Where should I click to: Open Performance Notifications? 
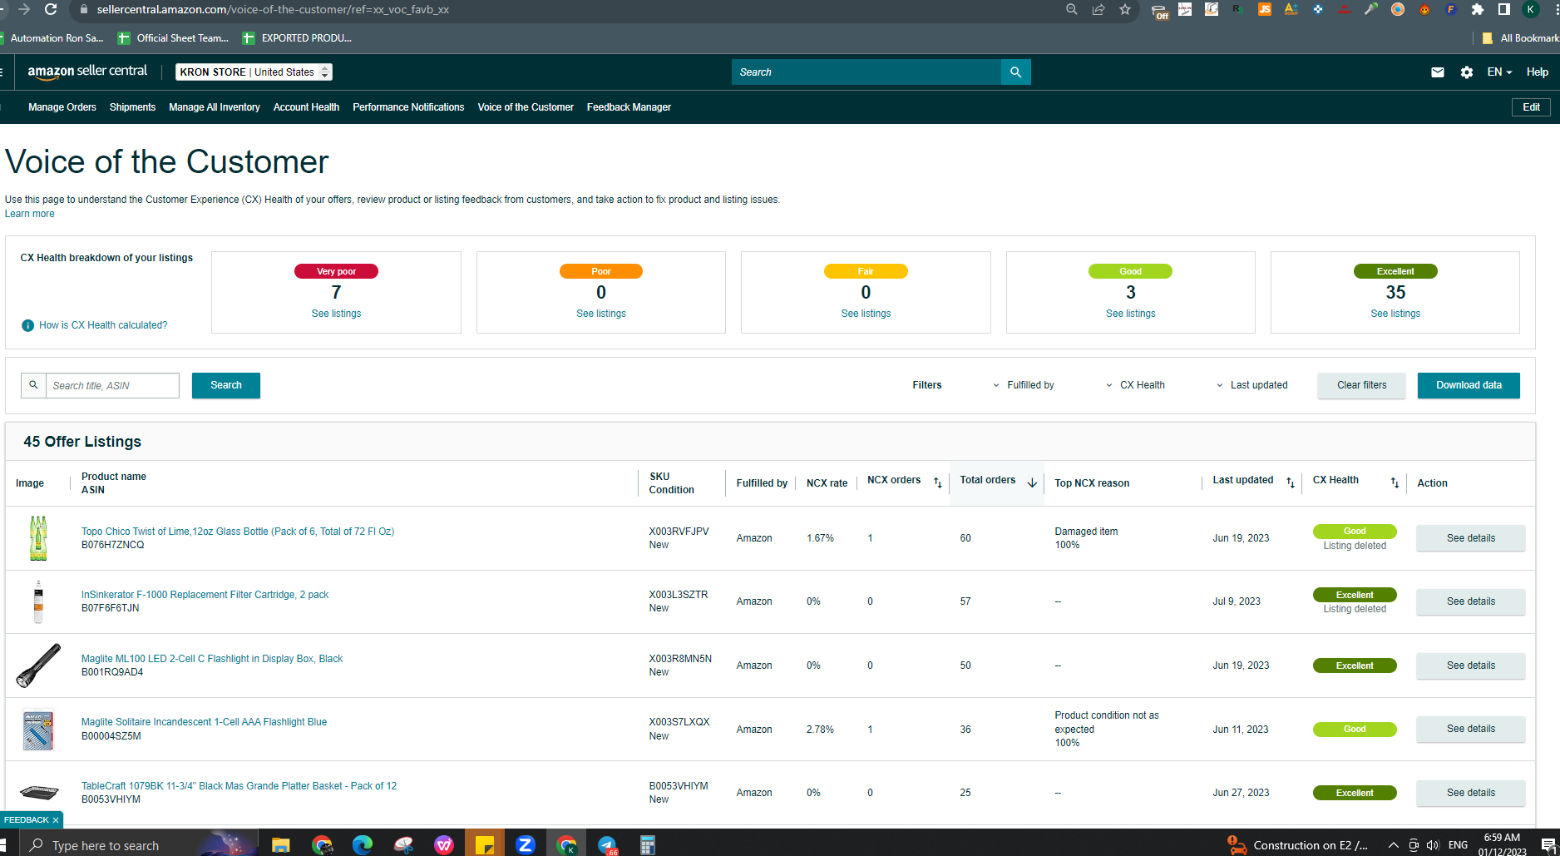408,107
